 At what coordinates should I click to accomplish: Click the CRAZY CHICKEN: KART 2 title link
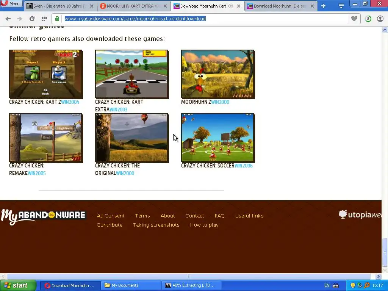click(35, 102)
